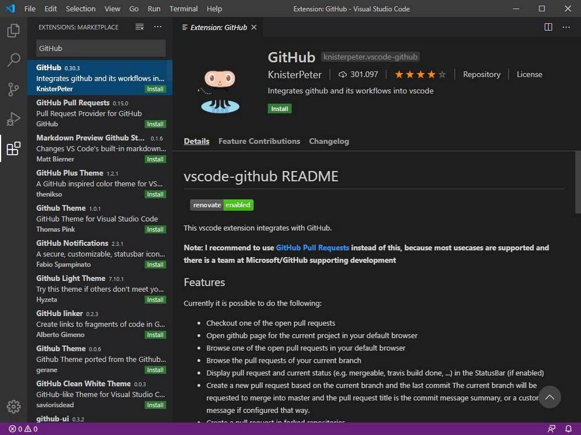Image resolution: width=581 pixels, height=435 pixels.
Task: Select GitHub Notifications list entry
Action: tap(100, 253)
